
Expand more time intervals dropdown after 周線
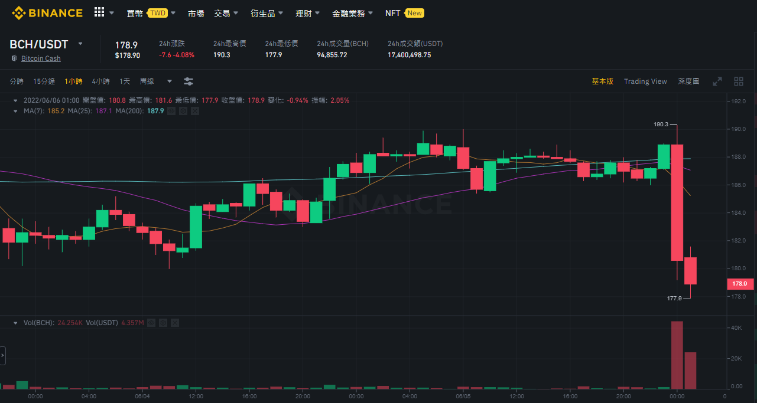pos(170,81)
